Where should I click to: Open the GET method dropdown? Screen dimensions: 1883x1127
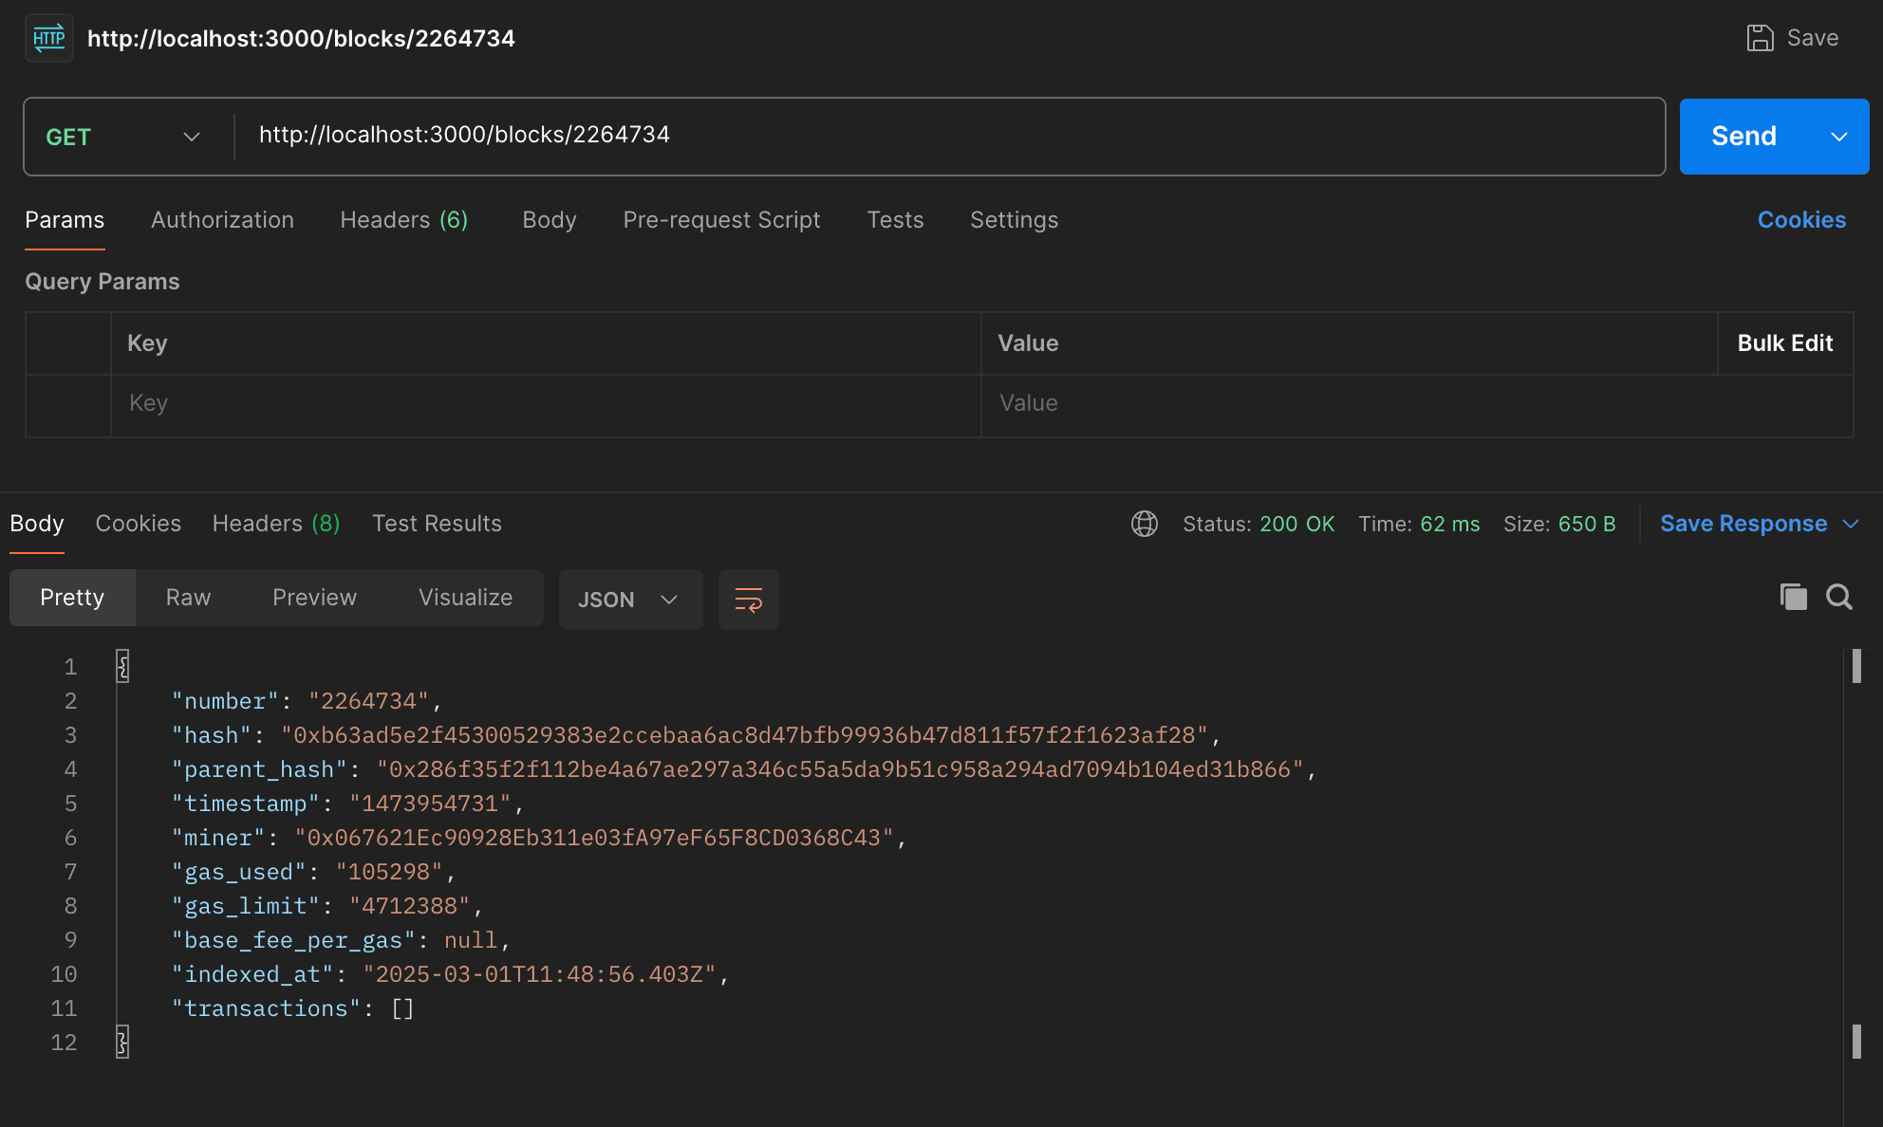click(x=123, y=137)
